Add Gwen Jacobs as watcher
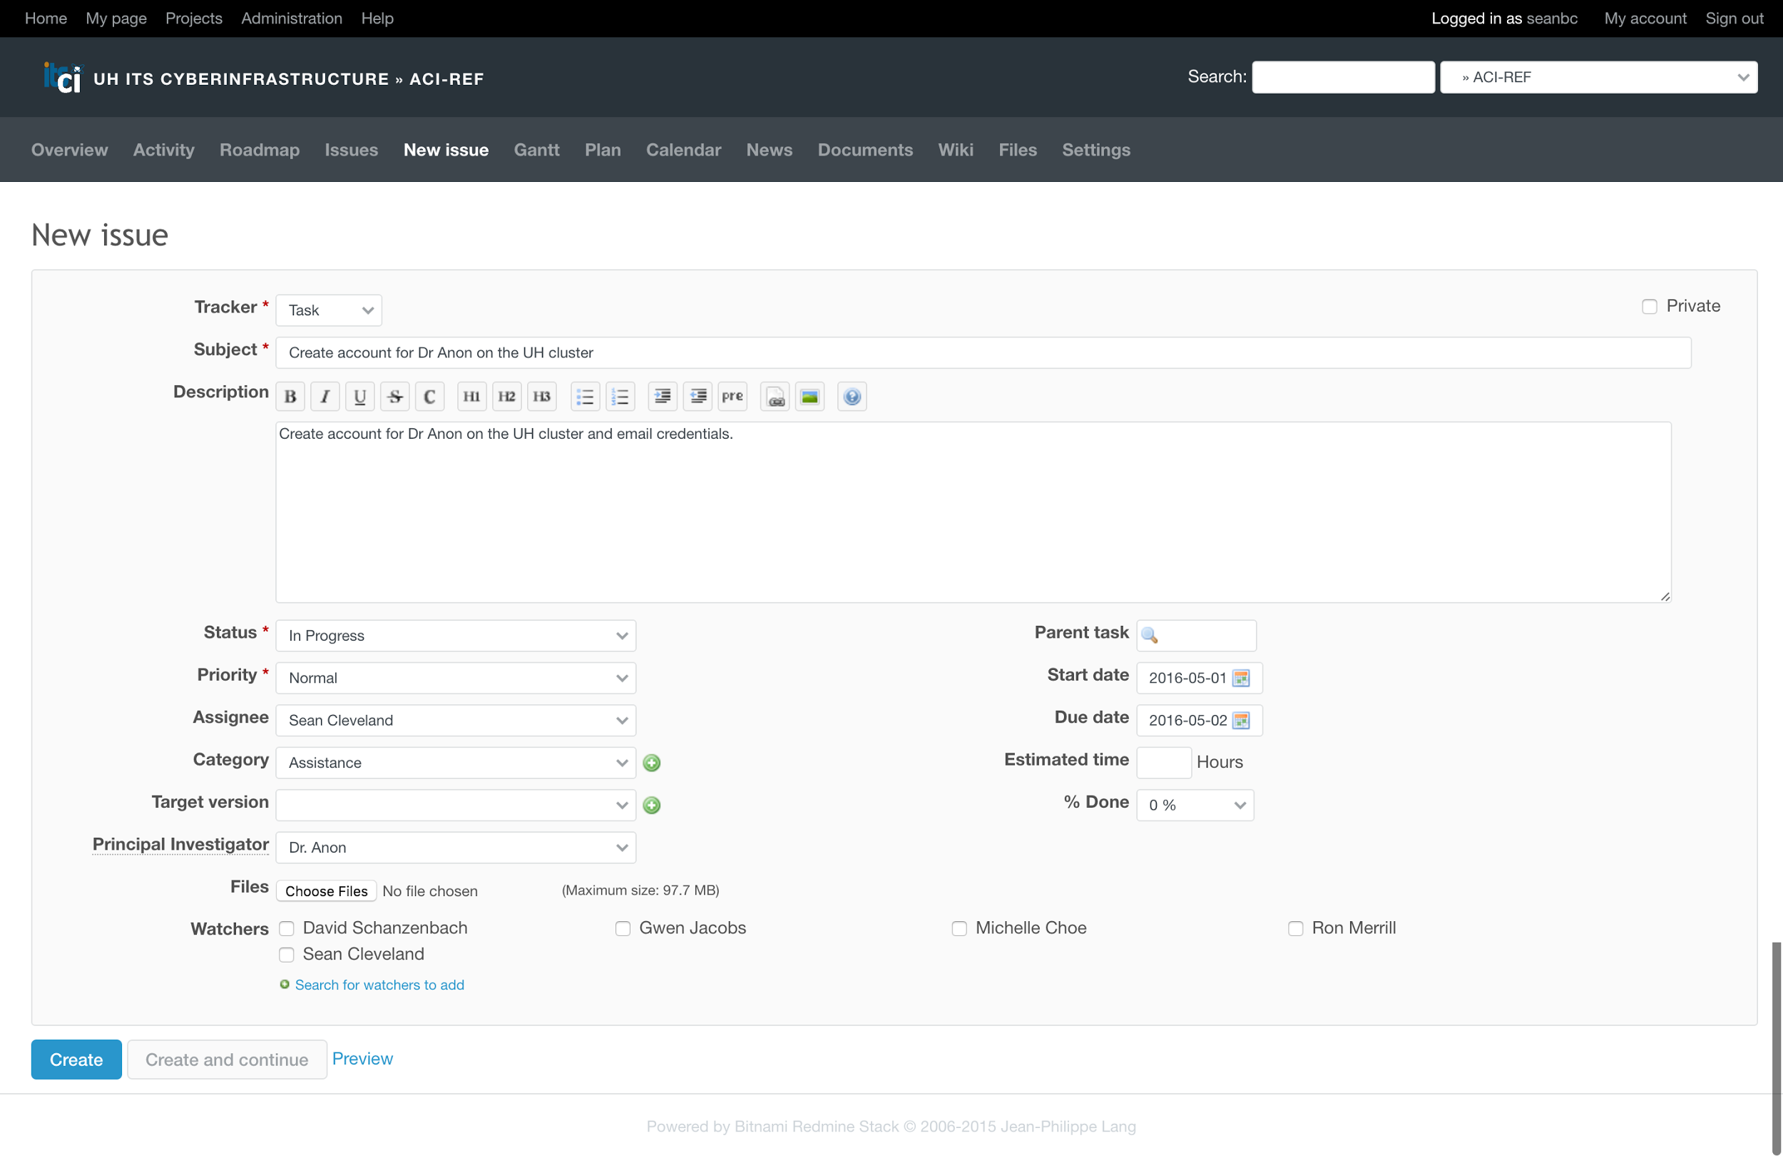 pyautogui.click(x=623, y=930)
